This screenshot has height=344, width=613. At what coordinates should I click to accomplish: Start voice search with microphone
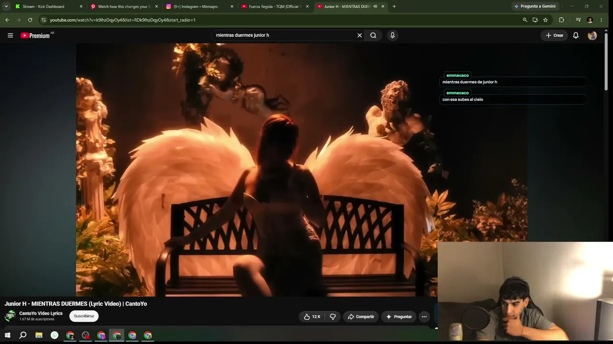392,35
